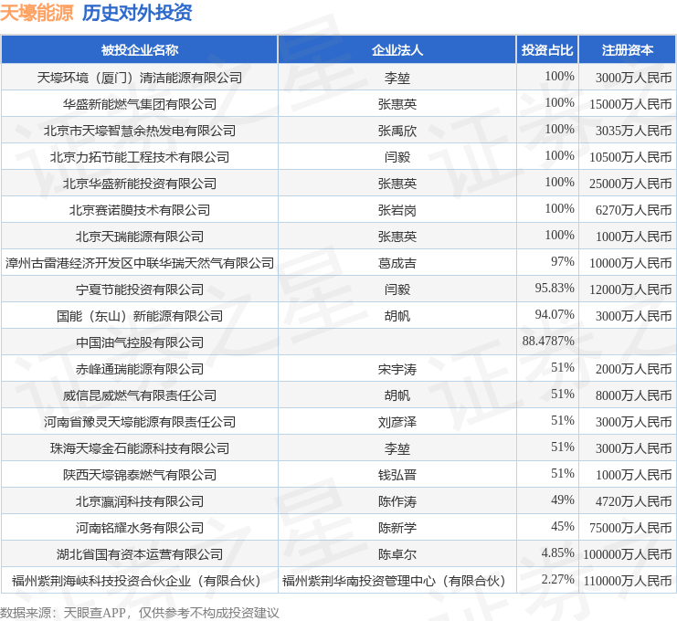Select 河南铭耀水务有限公司 cell
Viewport: 677px width, 621px height.
(140, 528)
